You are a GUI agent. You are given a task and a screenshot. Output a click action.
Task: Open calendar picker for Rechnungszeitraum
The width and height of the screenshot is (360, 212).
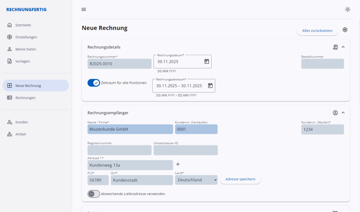(x=210, y=86)
